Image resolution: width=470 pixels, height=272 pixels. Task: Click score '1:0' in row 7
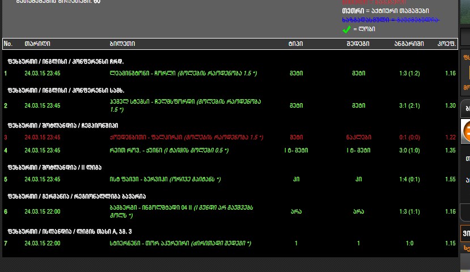(x=409, y=244)
